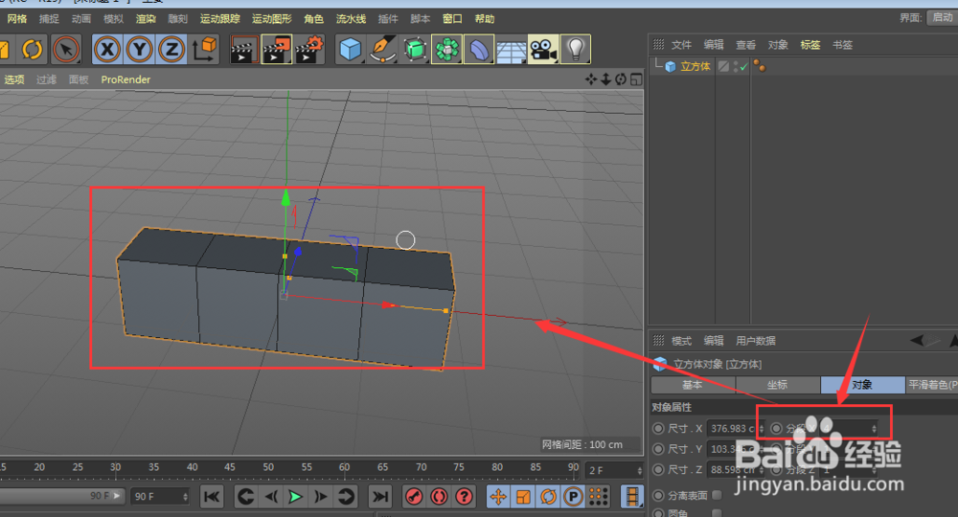Click the viewport rotate-camera icon

pos(621,79)
